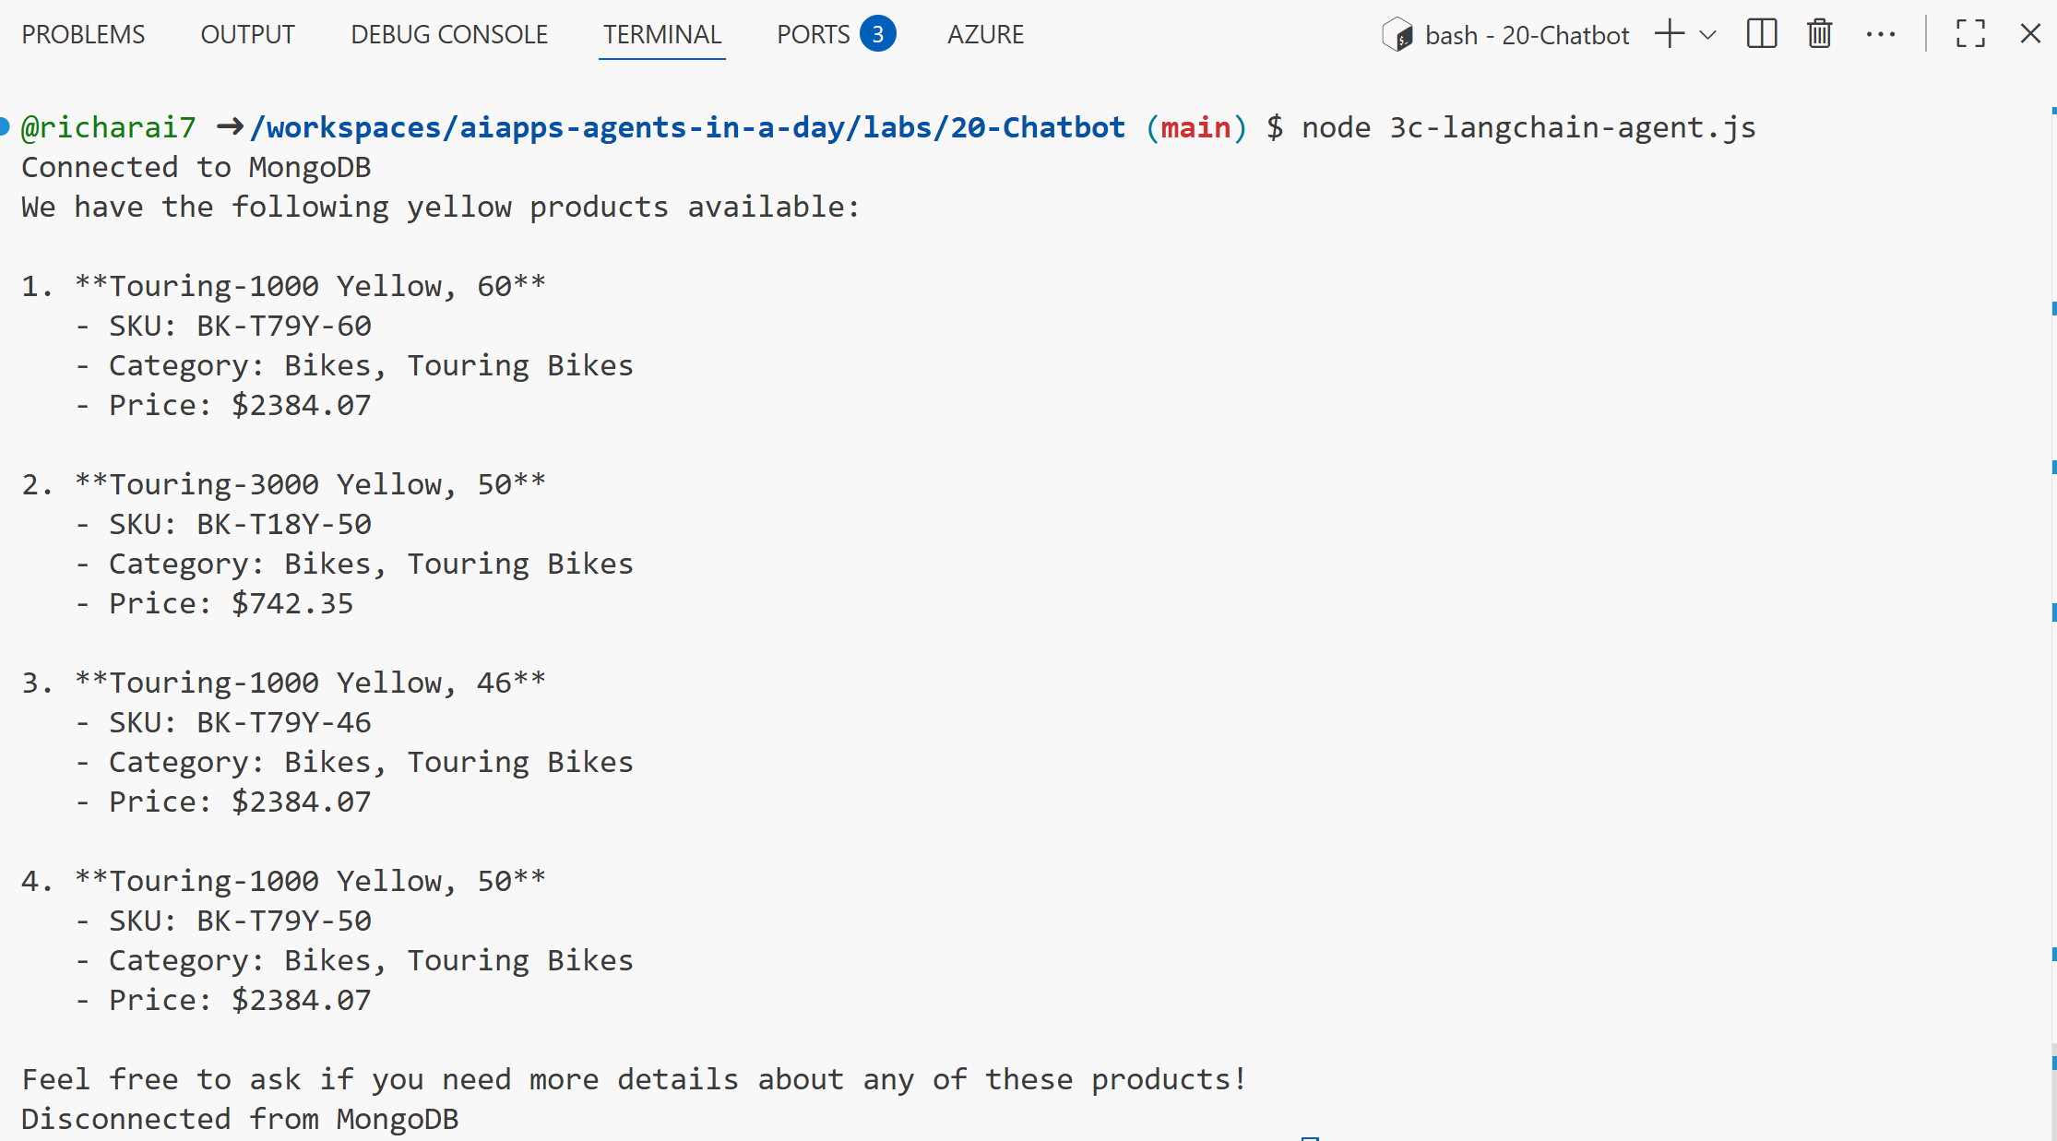Screen dimensions: 2057x1141
Task: View the PROBLEMS tab
Action: (82, 34)
